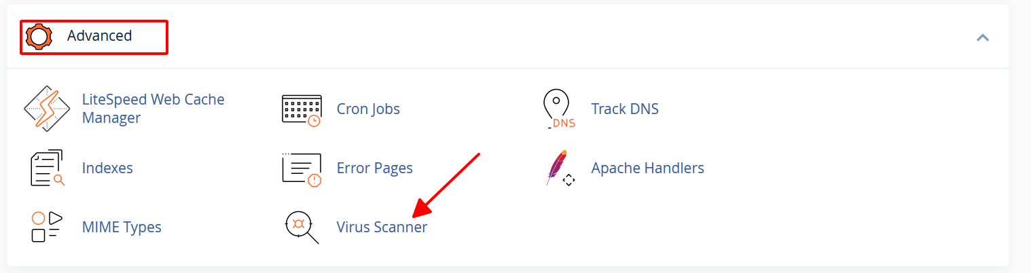The height and width of the screenshot is (273, 1031).
Task: Click the Advanced section heading text
Action: (x=99, y=36)
